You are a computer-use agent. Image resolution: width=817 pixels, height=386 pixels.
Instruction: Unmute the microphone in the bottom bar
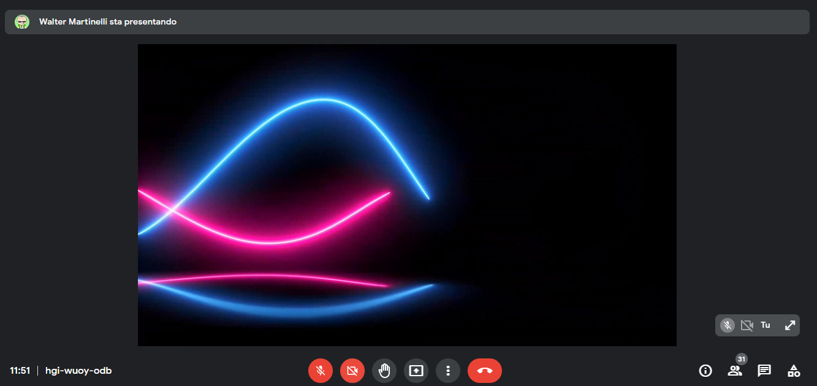[x=320, y=371]
